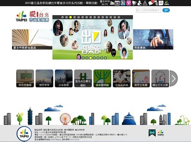Image resolution: width=191 pixels, height=142 pixels.
Task: Click the small Taipei logo in top bar
Action: (167, 3)
